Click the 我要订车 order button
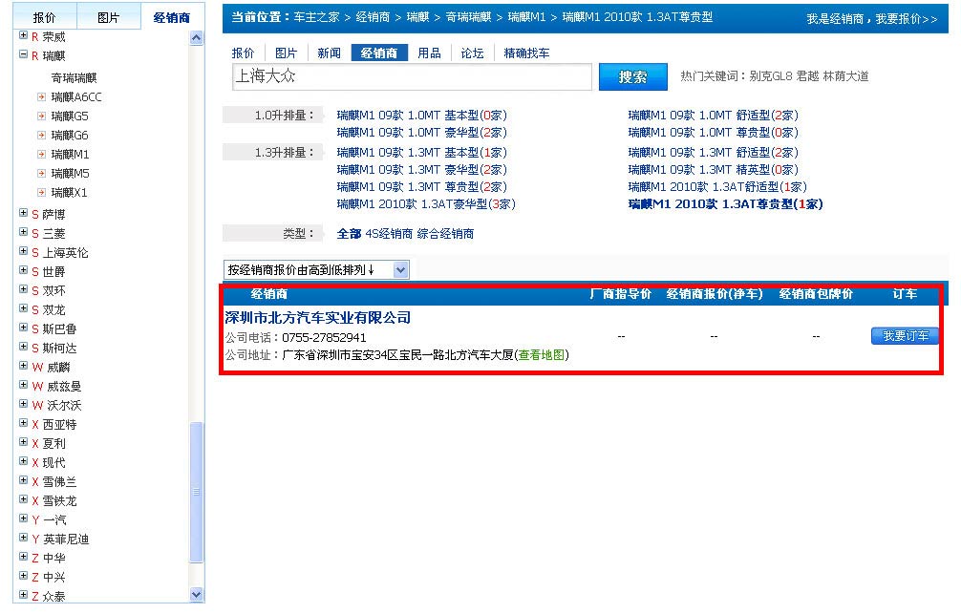 [x=905, y=336]
